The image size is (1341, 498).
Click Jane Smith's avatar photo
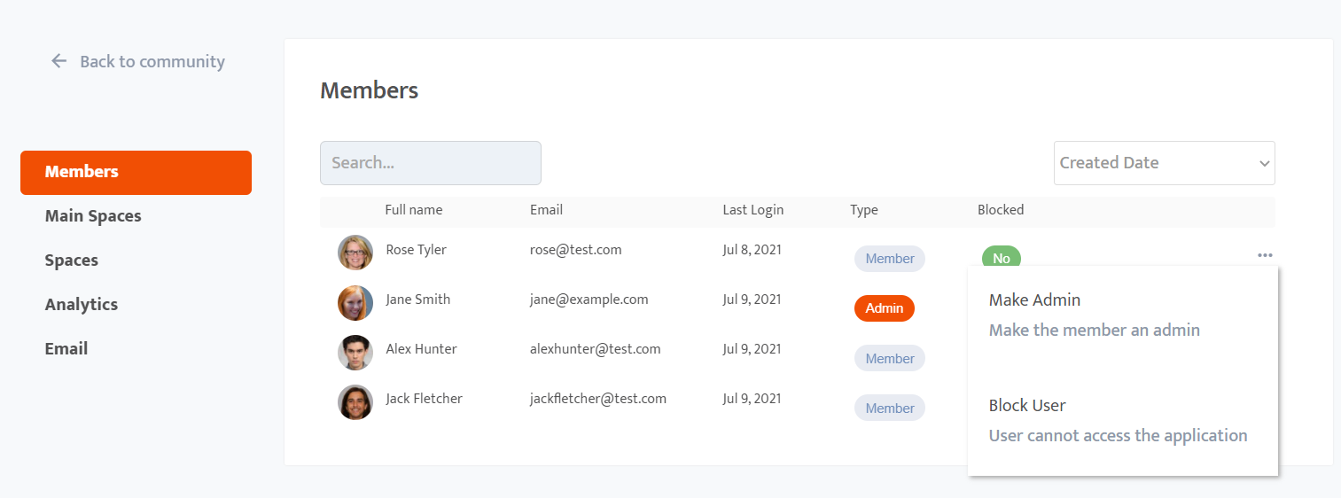tap(355, 302)
